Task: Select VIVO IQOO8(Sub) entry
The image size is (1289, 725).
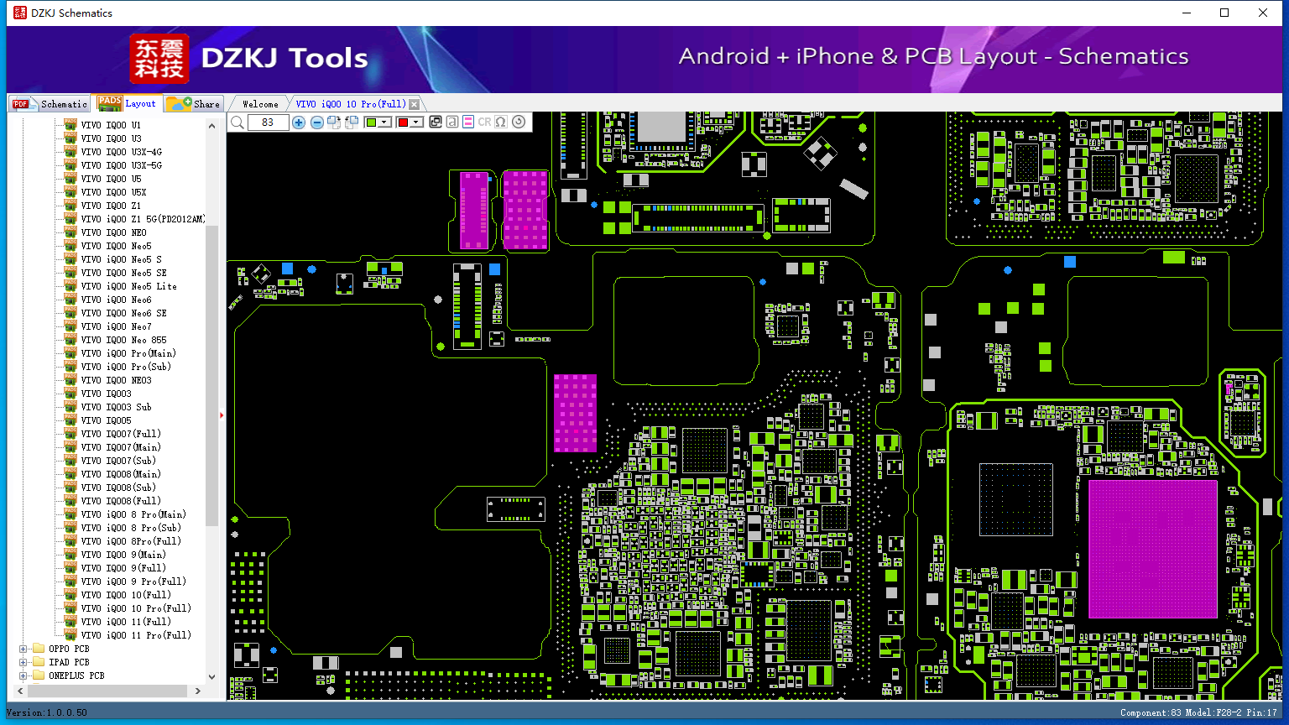Action: point(118,488)
